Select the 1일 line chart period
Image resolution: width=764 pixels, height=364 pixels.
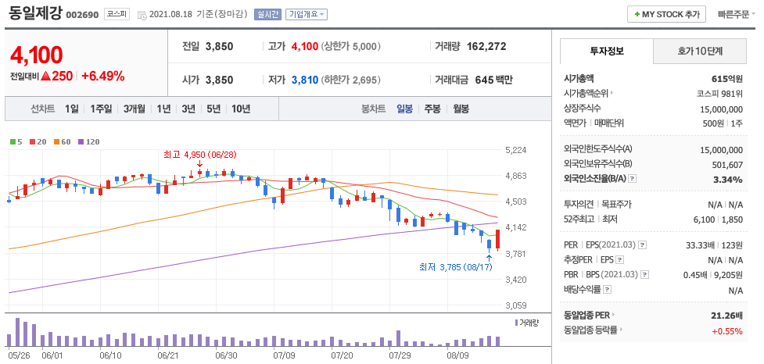[71, 109]
